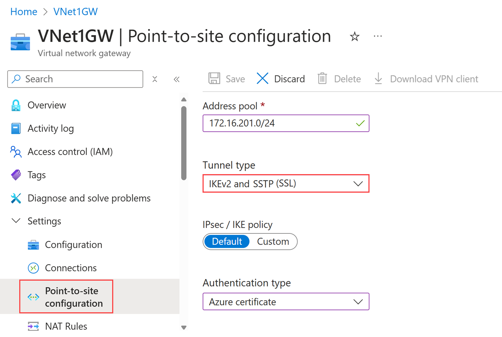Screen dimensions: 502x337
Task: Go to Connections settings page
Action: tap(71, 268)
